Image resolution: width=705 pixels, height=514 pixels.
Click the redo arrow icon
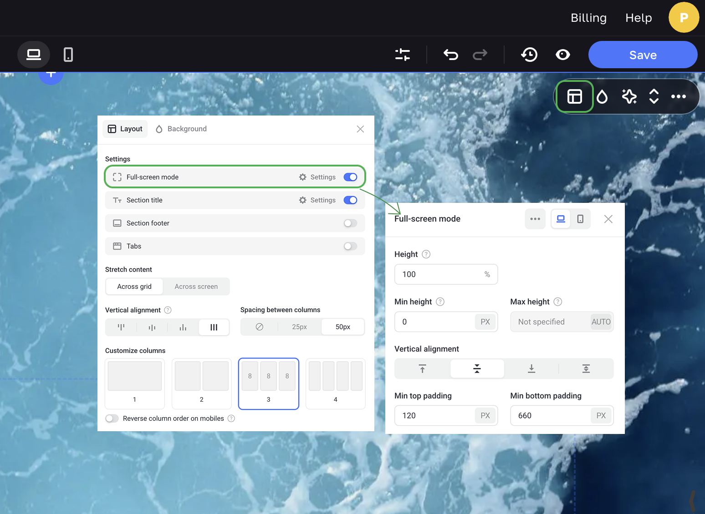(x=480, y=55)
